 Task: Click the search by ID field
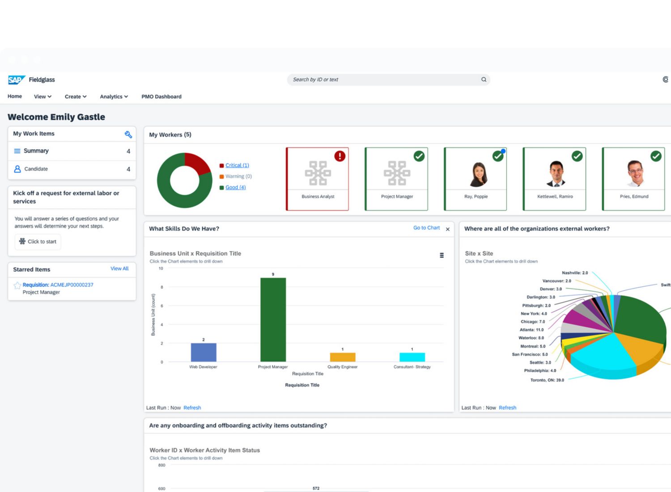[x=385, y=80]
